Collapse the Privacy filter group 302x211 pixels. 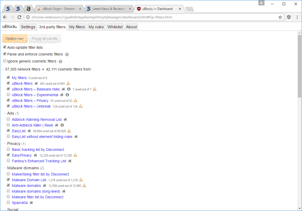pos(5,143)
